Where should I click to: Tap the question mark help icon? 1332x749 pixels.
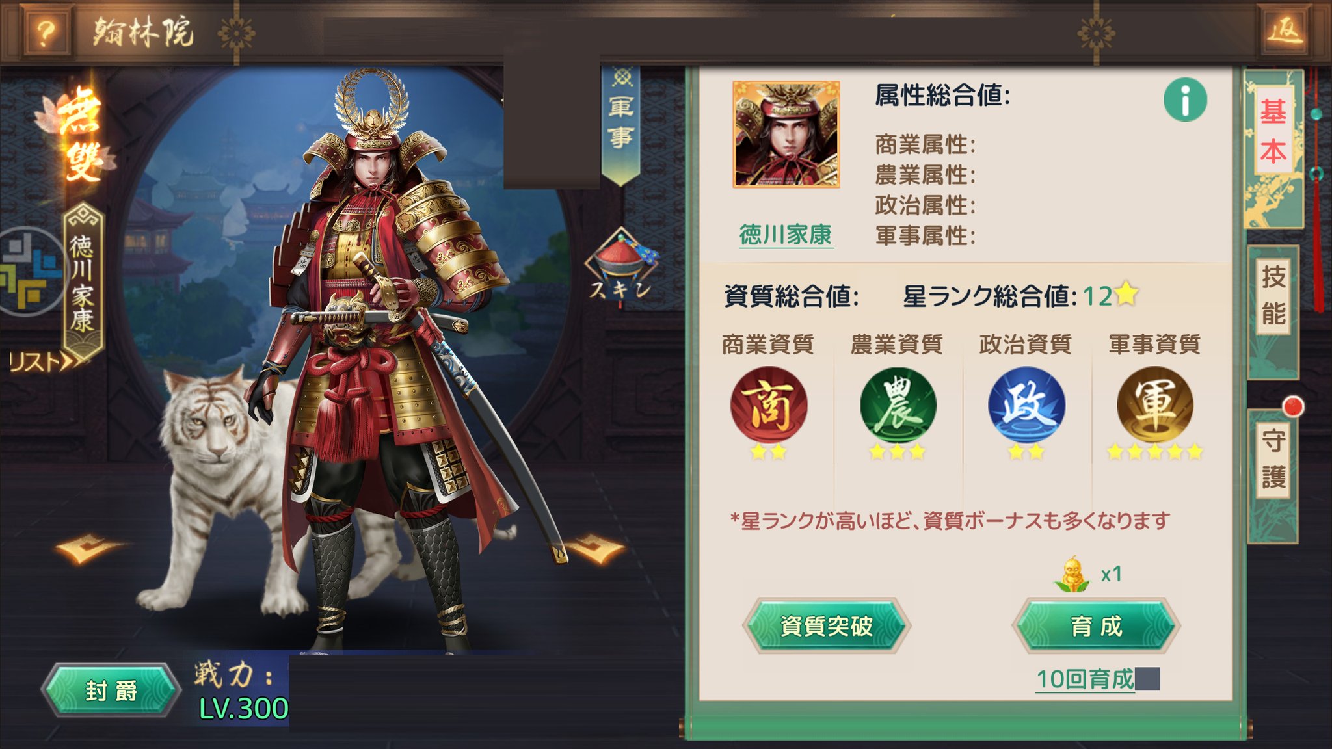[x=44, y=31]
